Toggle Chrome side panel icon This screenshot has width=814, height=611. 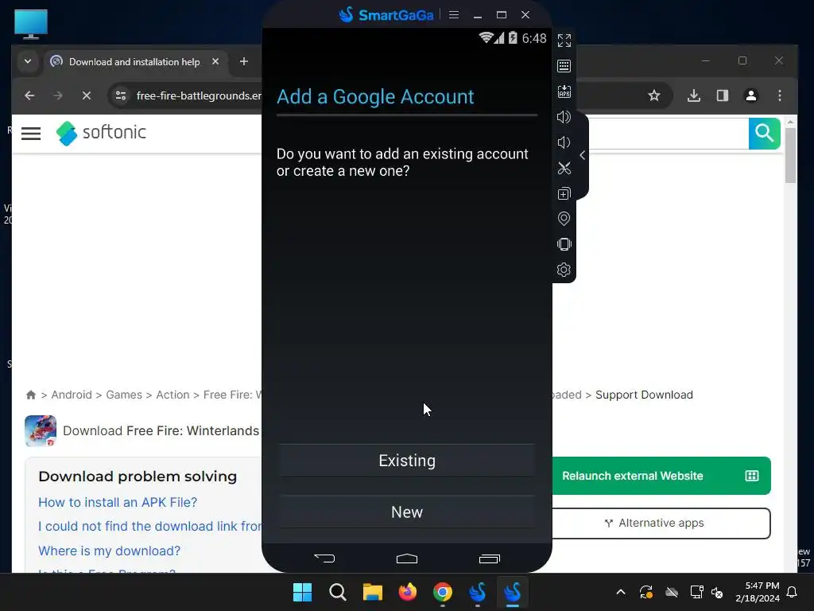click(723, 95)
